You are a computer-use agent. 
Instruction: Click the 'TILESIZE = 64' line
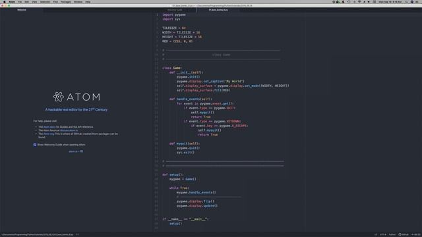click(174, 28)
